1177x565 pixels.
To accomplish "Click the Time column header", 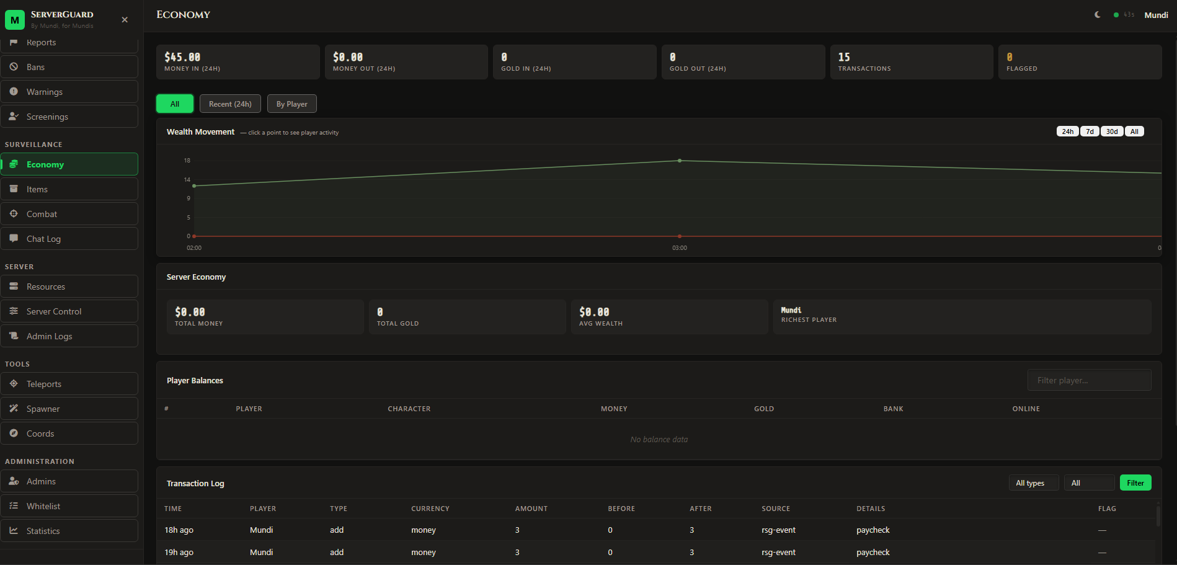I will [173, 509].
